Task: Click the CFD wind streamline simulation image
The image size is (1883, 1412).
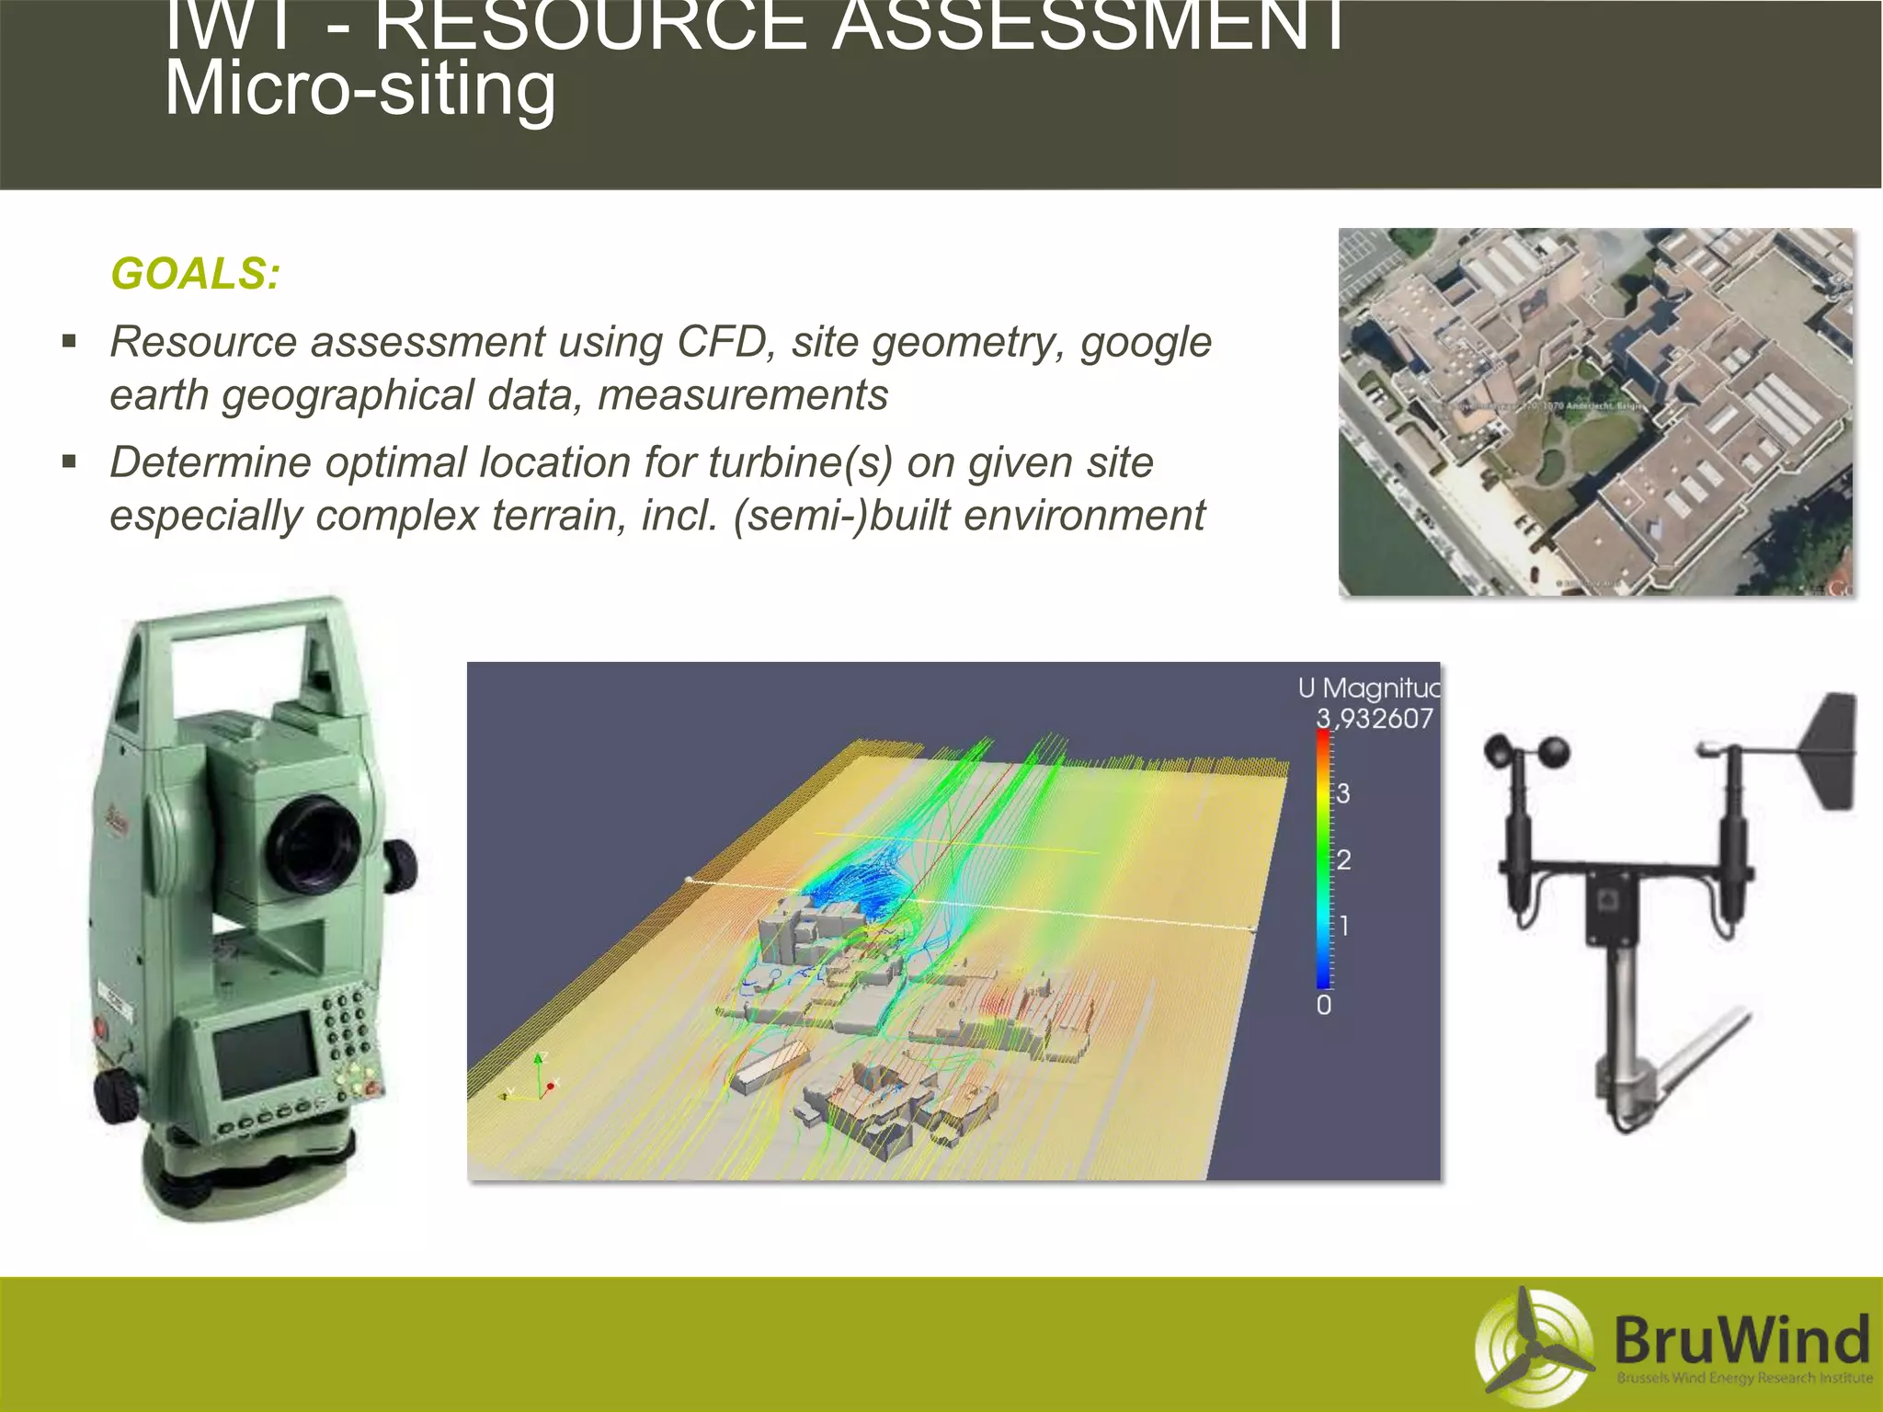Action: coord(953,921)
